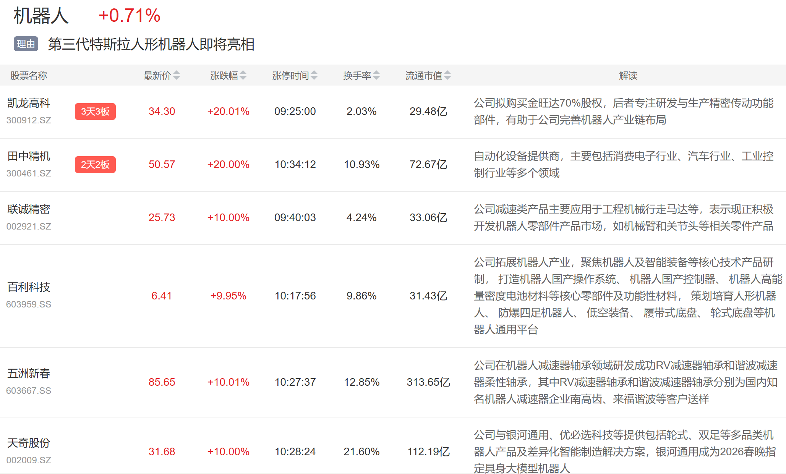This screenshot has width=786, height=474.
Task: Open 百利科技 stock page
Action: (29, 287)
